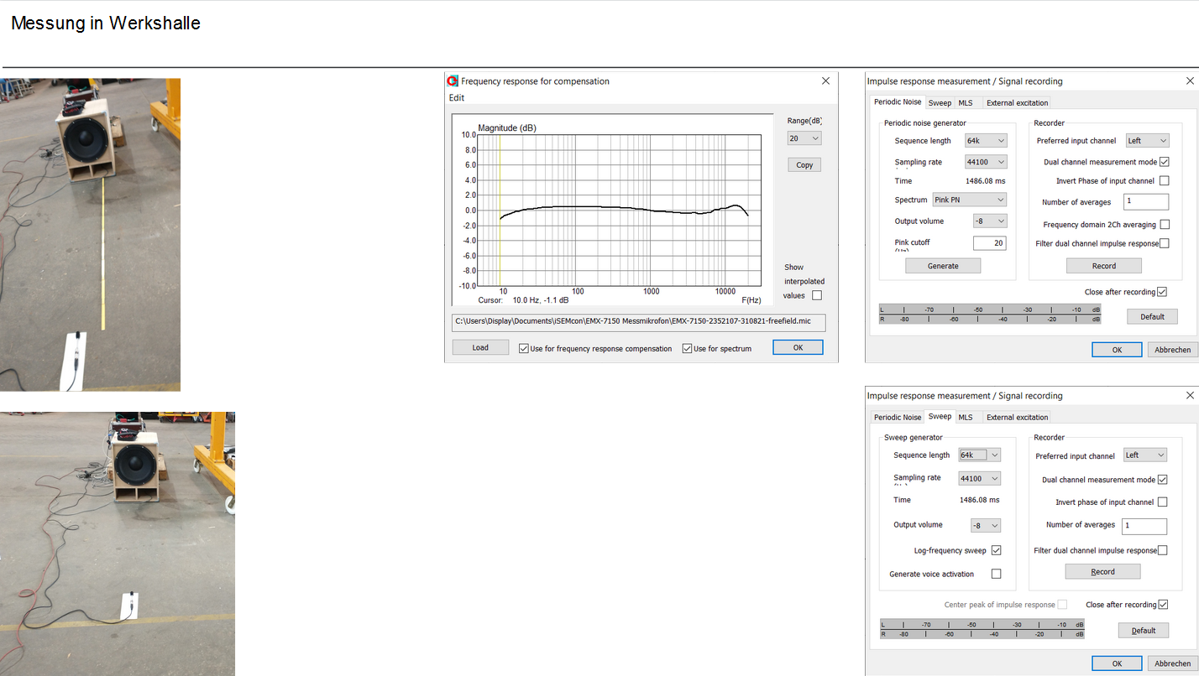The width and height of the screenshot is (1199, 676).
Task: Open the Spectrum dropdown set to Pink PN
Action: click(969, 200)
